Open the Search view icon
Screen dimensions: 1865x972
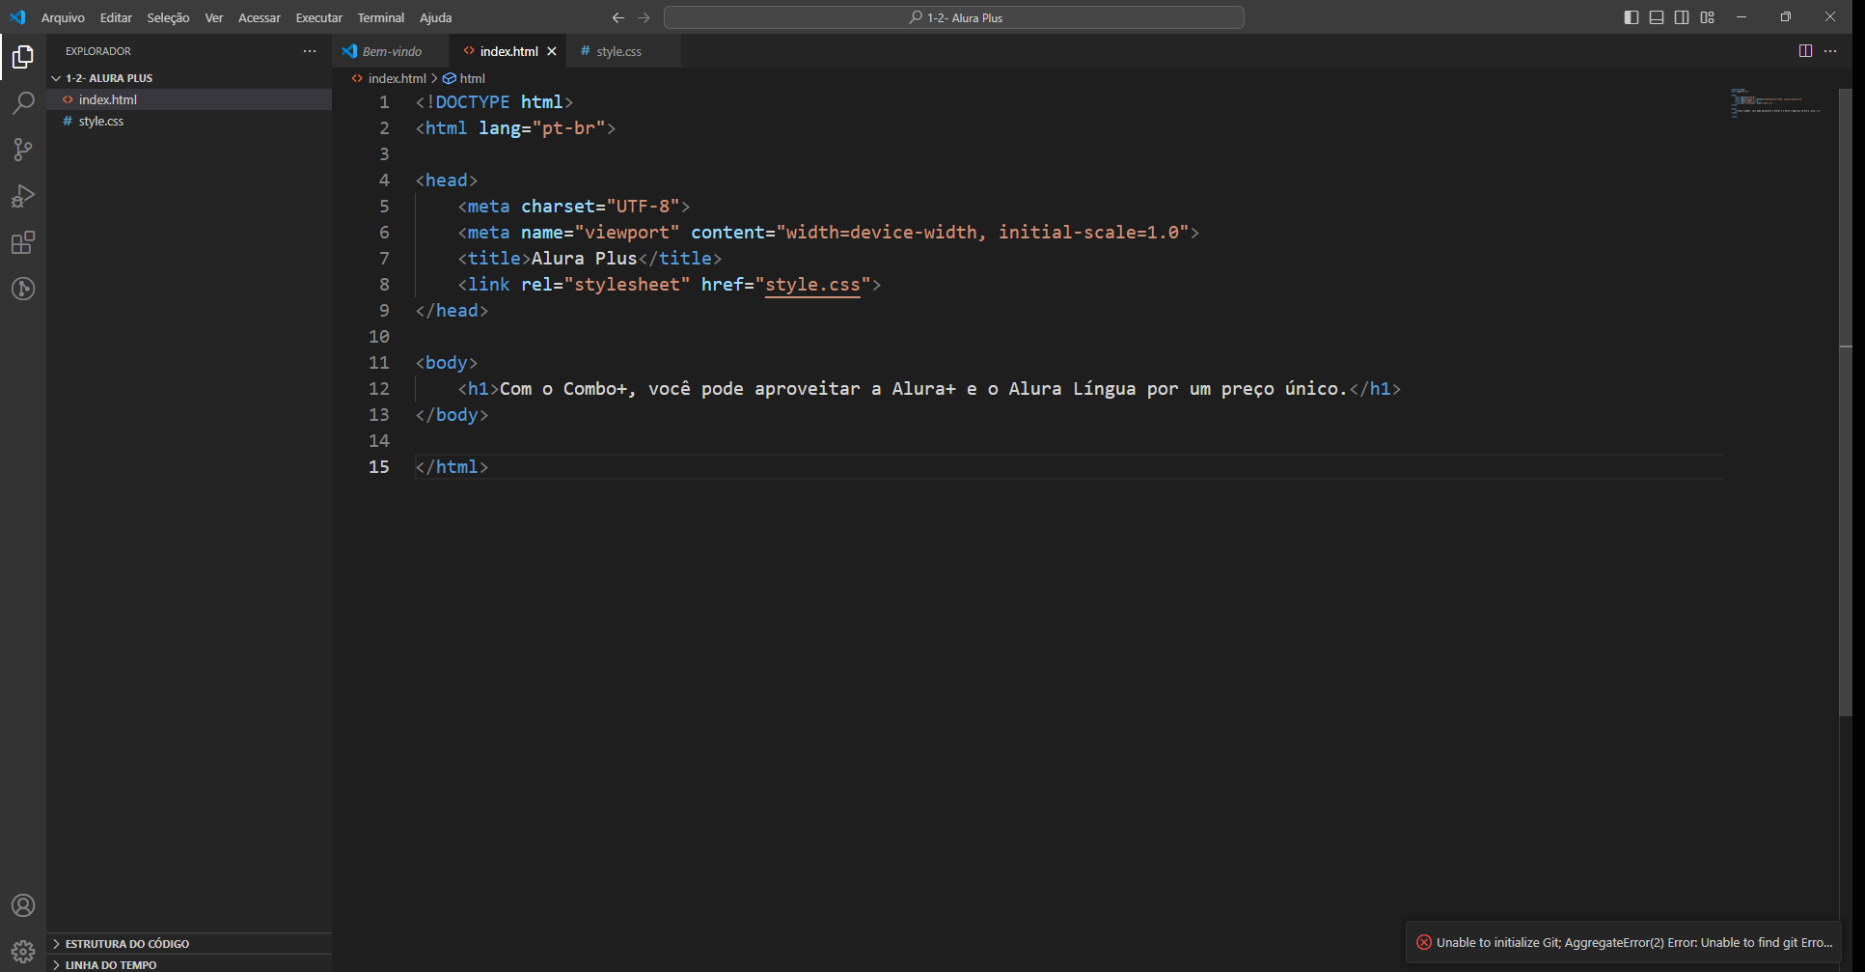click(x=23, y=103)
